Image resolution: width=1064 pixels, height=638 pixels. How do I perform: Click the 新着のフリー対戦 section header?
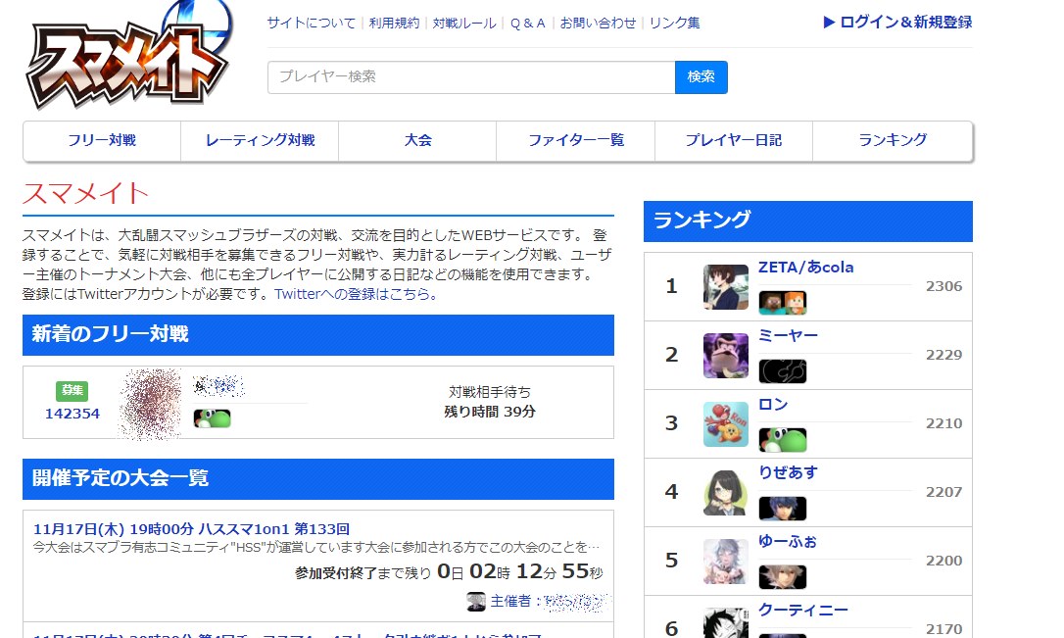point(318,334)
